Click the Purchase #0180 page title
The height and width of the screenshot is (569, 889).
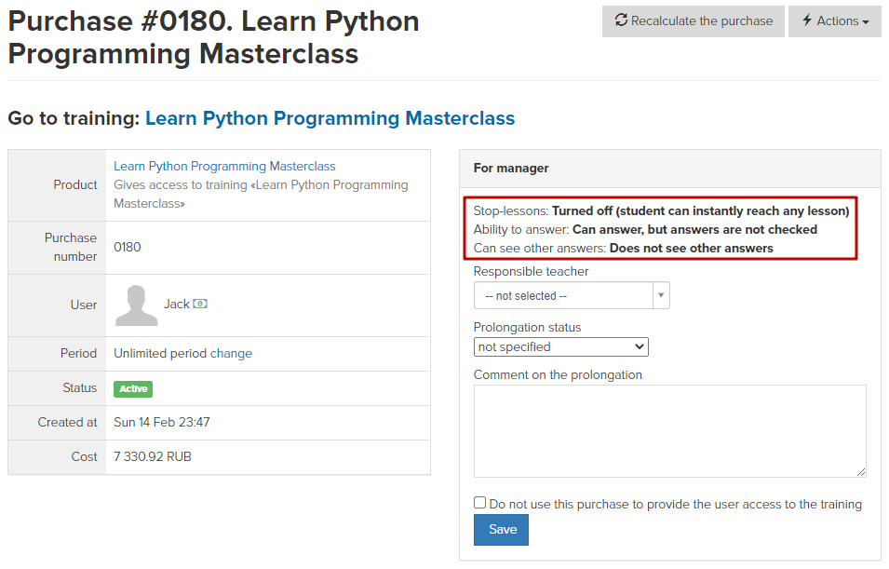click(x=213, y=37)
